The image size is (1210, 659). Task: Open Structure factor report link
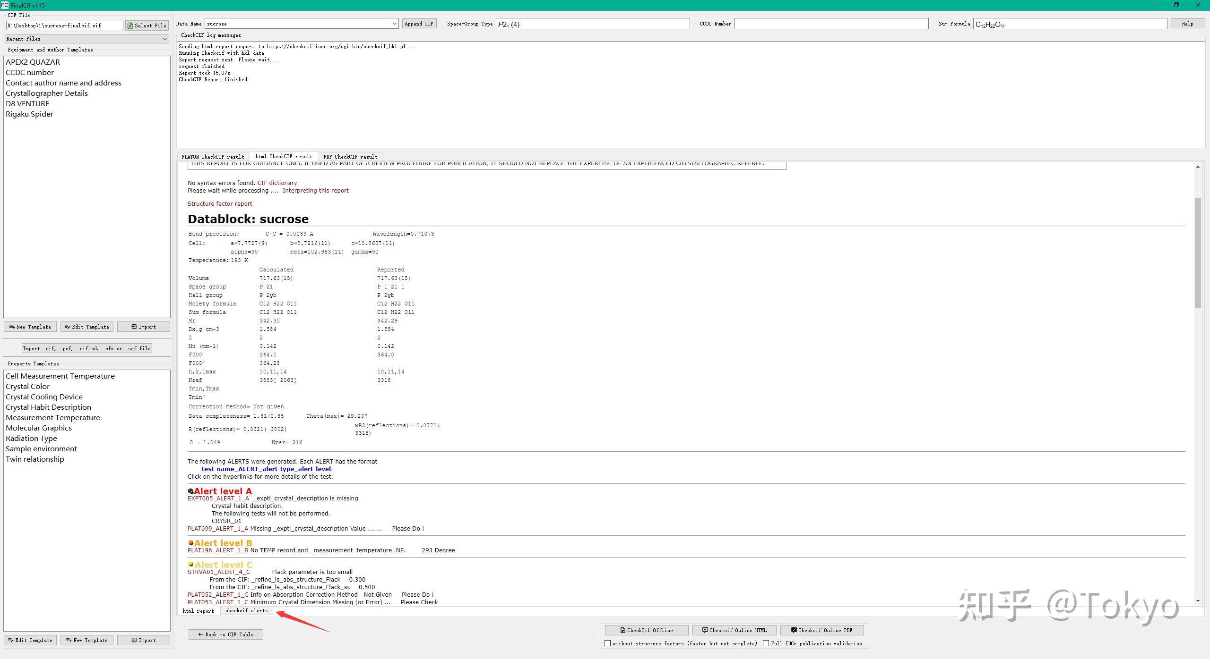pyautogui.click(x=220, y=204)
